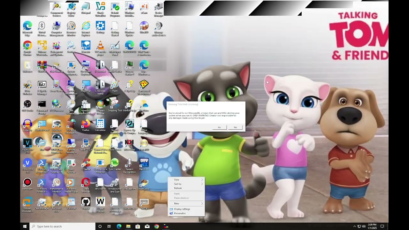Select the NCH Suite desktop icon
Screen dimensions: 409x230
tap(129, 145)
